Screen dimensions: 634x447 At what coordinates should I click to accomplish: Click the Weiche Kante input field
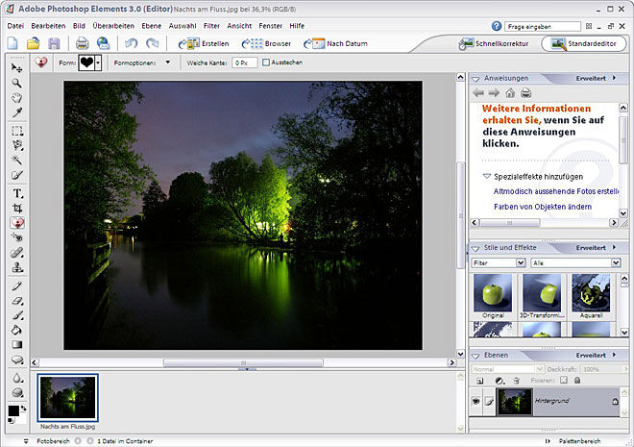[244, 62]
